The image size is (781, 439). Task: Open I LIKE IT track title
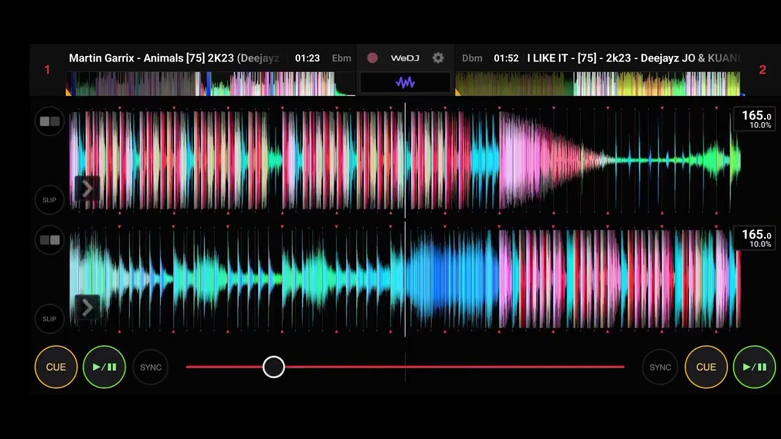pyautogui.click(x=635, y=58)
